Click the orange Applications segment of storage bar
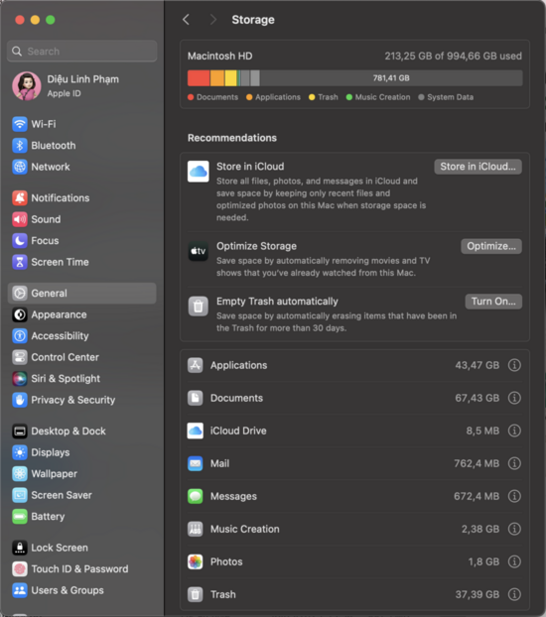546x617 pixels. (217, 78)
